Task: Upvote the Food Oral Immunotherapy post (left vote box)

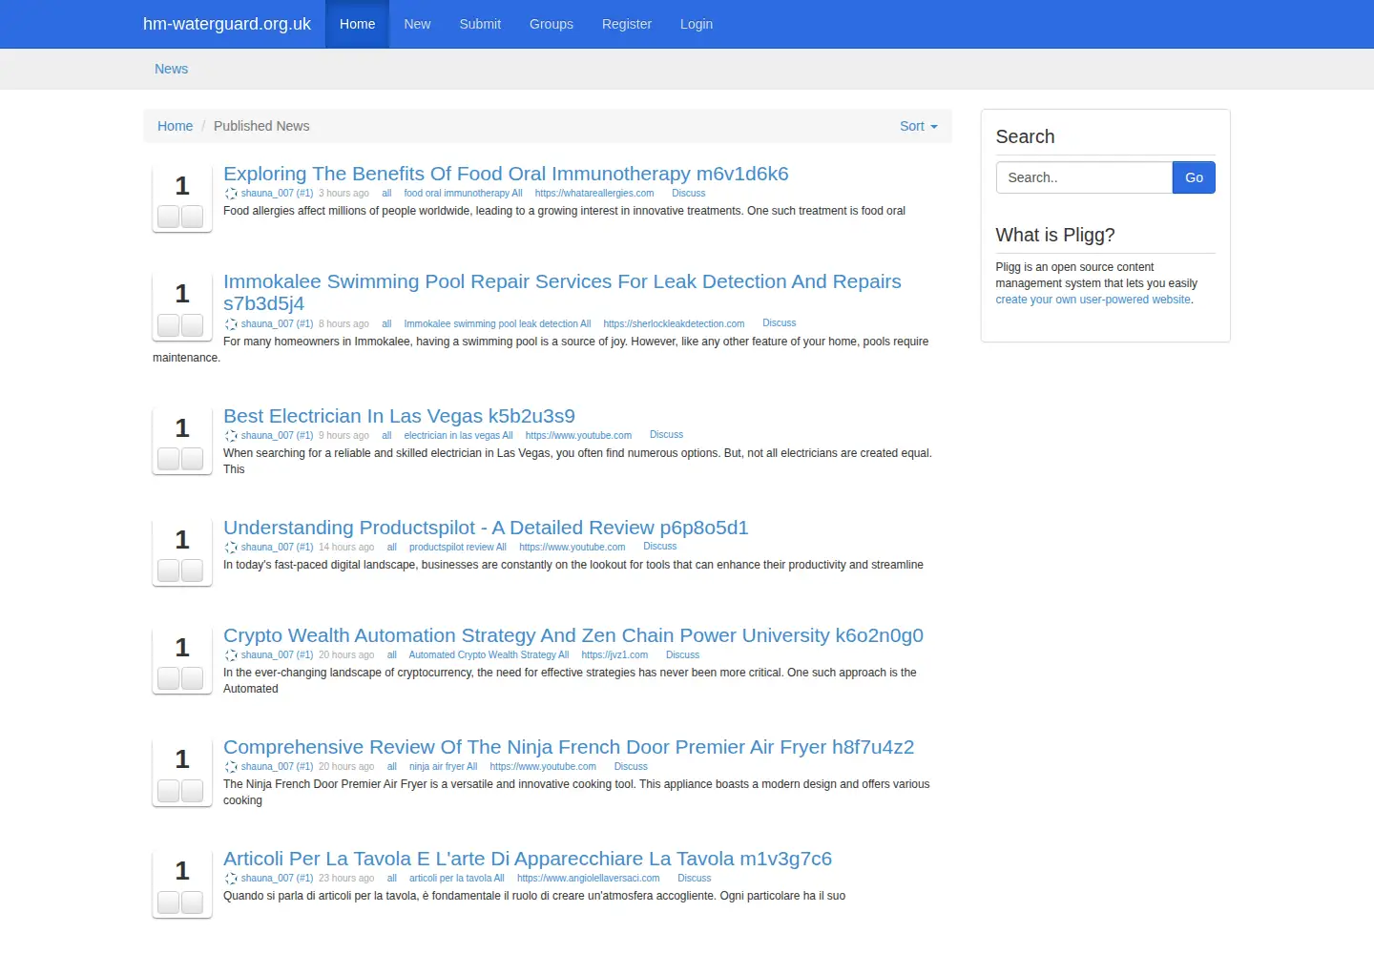Action: point(169,217)
